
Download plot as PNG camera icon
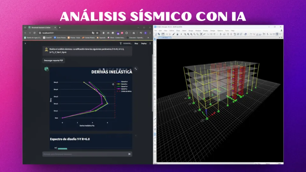point(100,69)
